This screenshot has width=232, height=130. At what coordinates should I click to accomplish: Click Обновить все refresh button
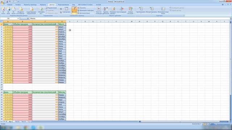[41, 10]
